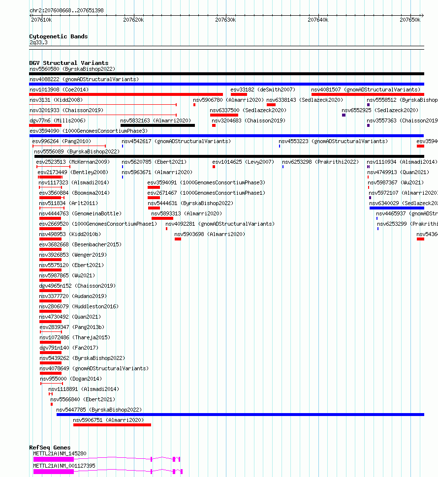This screenshot has width=438, height=477.
Task: Click the nsv5439262 (ByrskaBishop2022) label
Action: [82, 358]
